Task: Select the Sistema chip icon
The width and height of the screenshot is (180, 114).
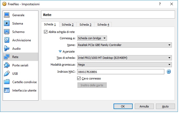Action: (x=7, y=23)
